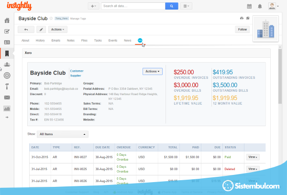The image size is (287, 195).
Task: Click the INV-0026 reference cell
Action: 80,181
